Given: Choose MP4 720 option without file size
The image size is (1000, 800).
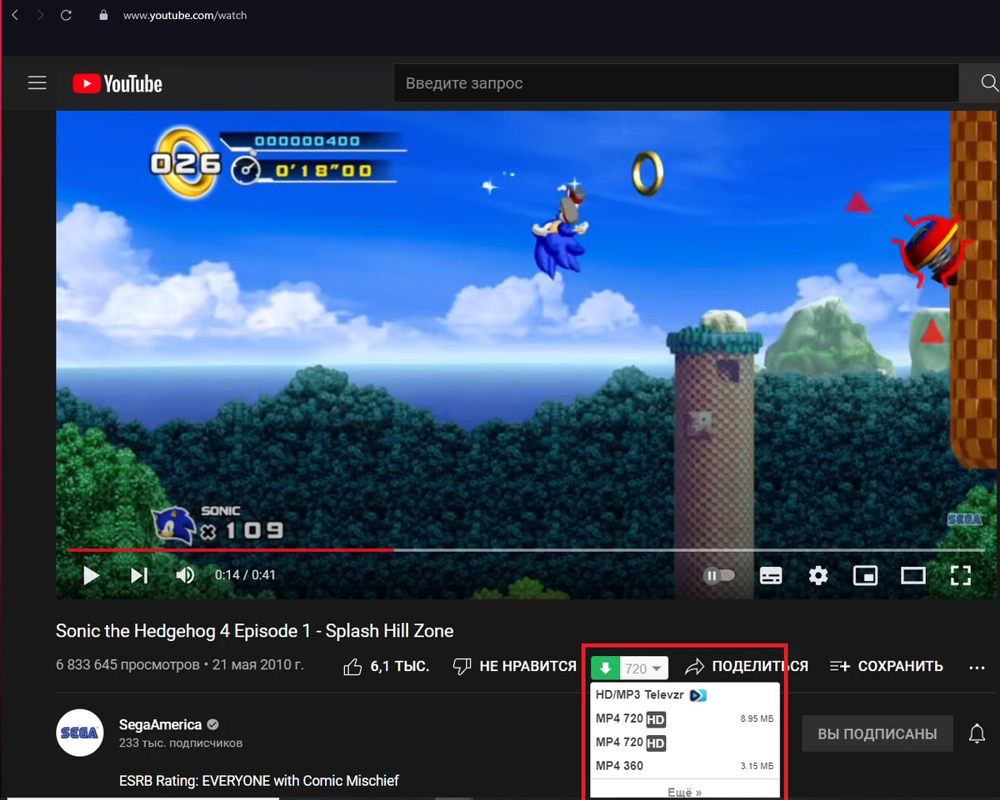Looking at the screenshot, I should tap(685, 742).
